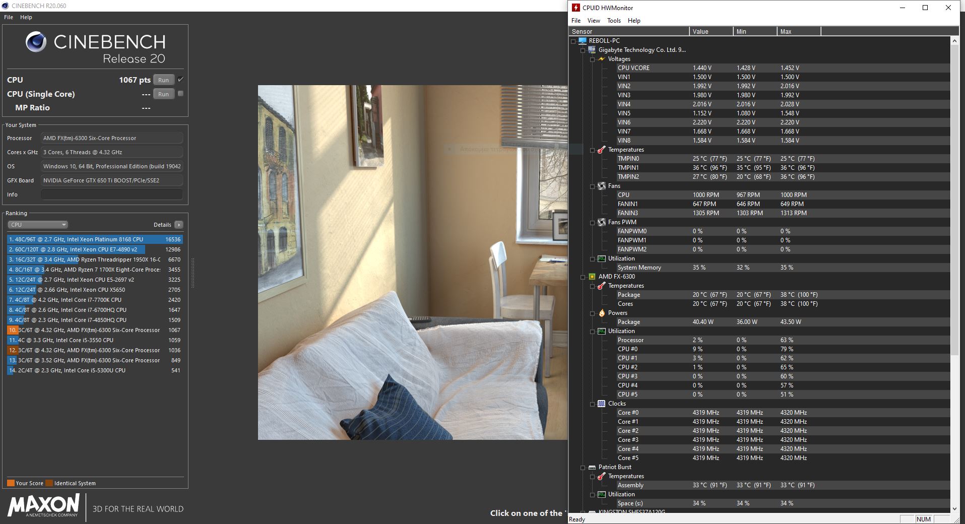965x524 pixels.
Task: Click the thermometer icon beside motherboard Temperatures
Action: coord(601,150)
